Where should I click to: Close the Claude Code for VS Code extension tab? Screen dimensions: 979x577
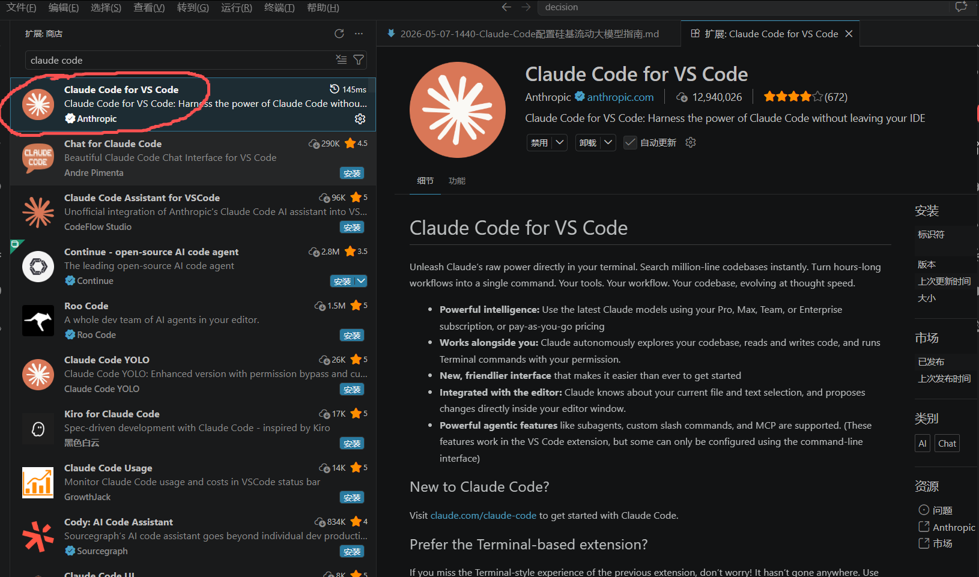(849, 34)
